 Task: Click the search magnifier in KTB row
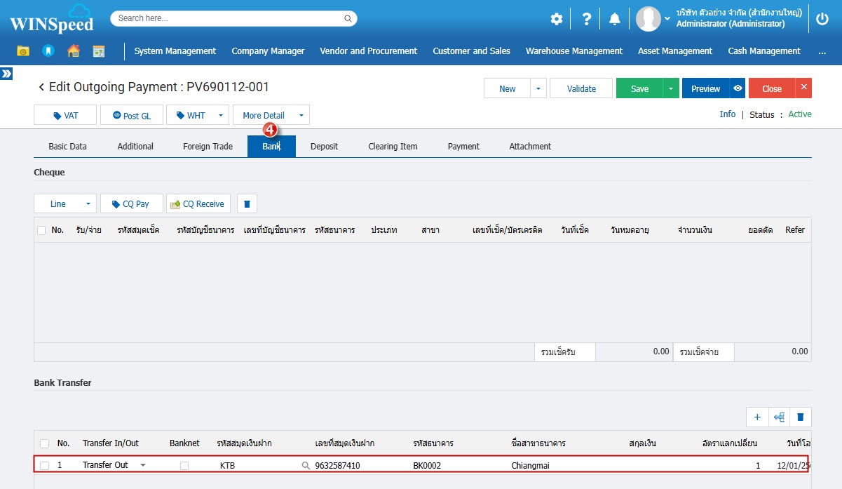306,465
